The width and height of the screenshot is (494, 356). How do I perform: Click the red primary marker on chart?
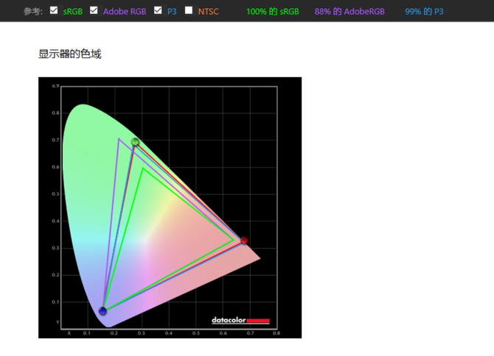(x=244, y=241)
